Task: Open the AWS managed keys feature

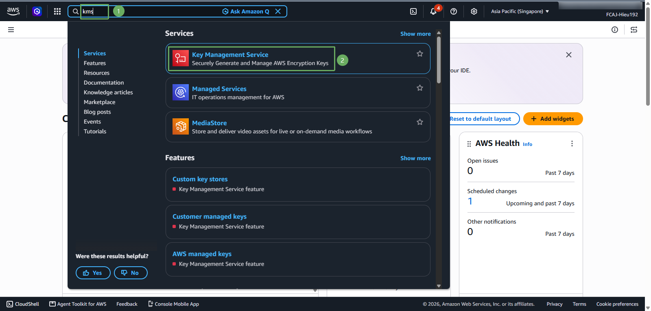Action: pyautogui.click(x=202, y=254)
